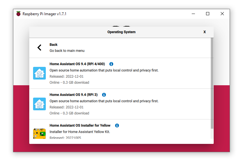The image size is (242, 161).
Task: Click Home Assistant logo of RPi 3 entry
Action: tap(39, 104)
